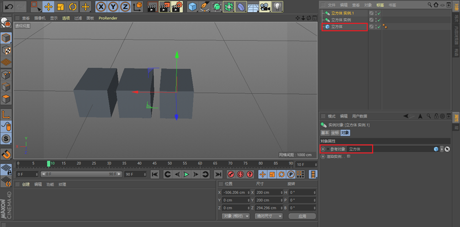The image size is (460, 227).
Task: Click the 应用 button
Action: (302, 216)
